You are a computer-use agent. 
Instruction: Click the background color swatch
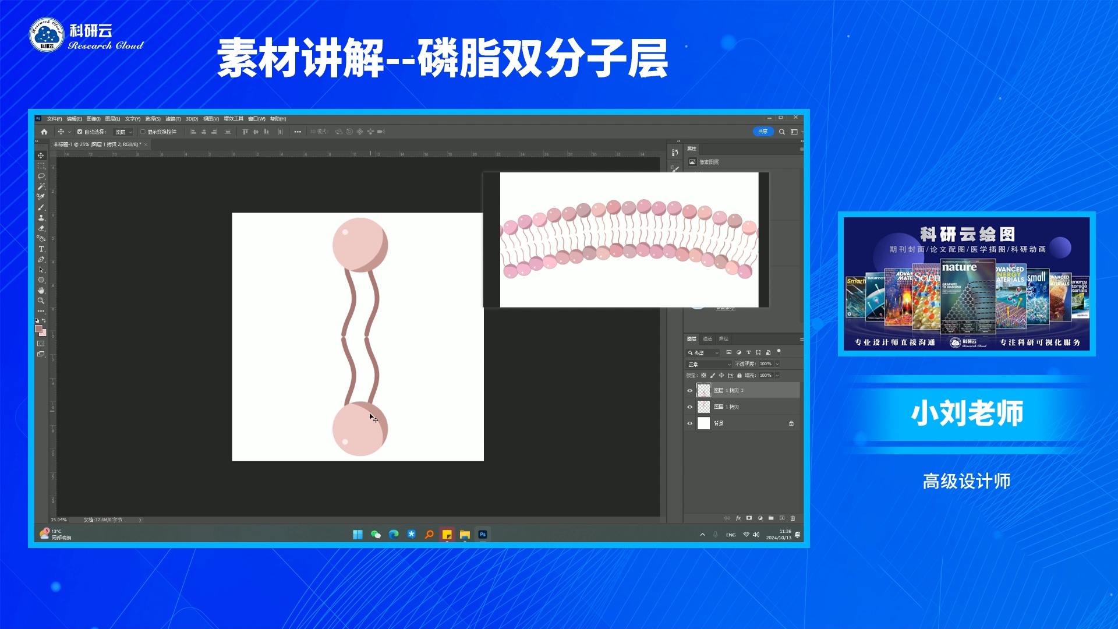click(44, 333)
